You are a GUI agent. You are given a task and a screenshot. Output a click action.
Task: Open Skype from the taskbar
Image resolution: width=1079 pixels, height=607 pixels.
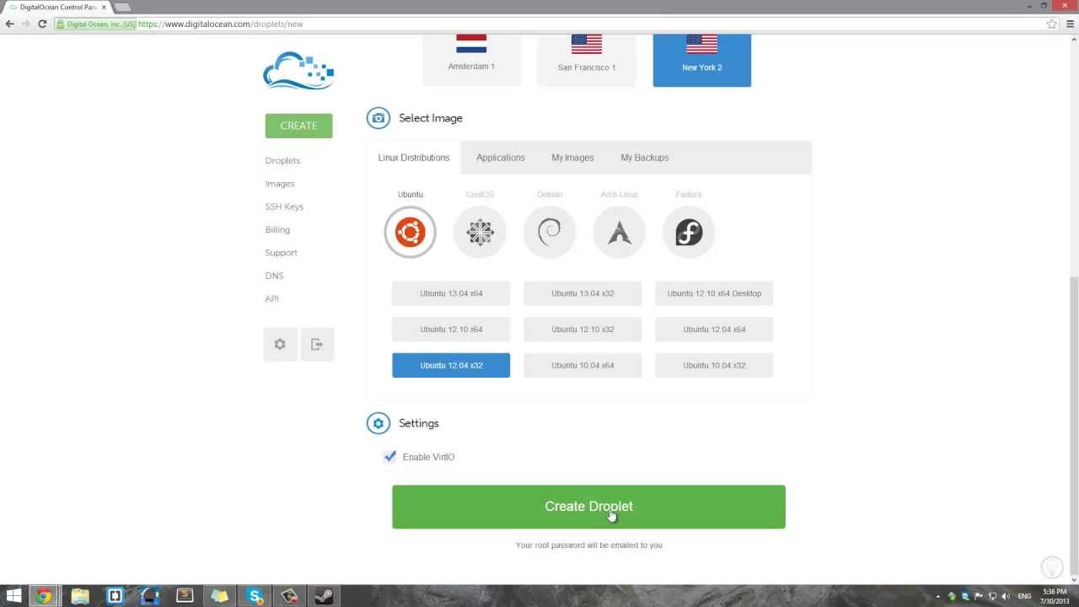tap(255, 596)
